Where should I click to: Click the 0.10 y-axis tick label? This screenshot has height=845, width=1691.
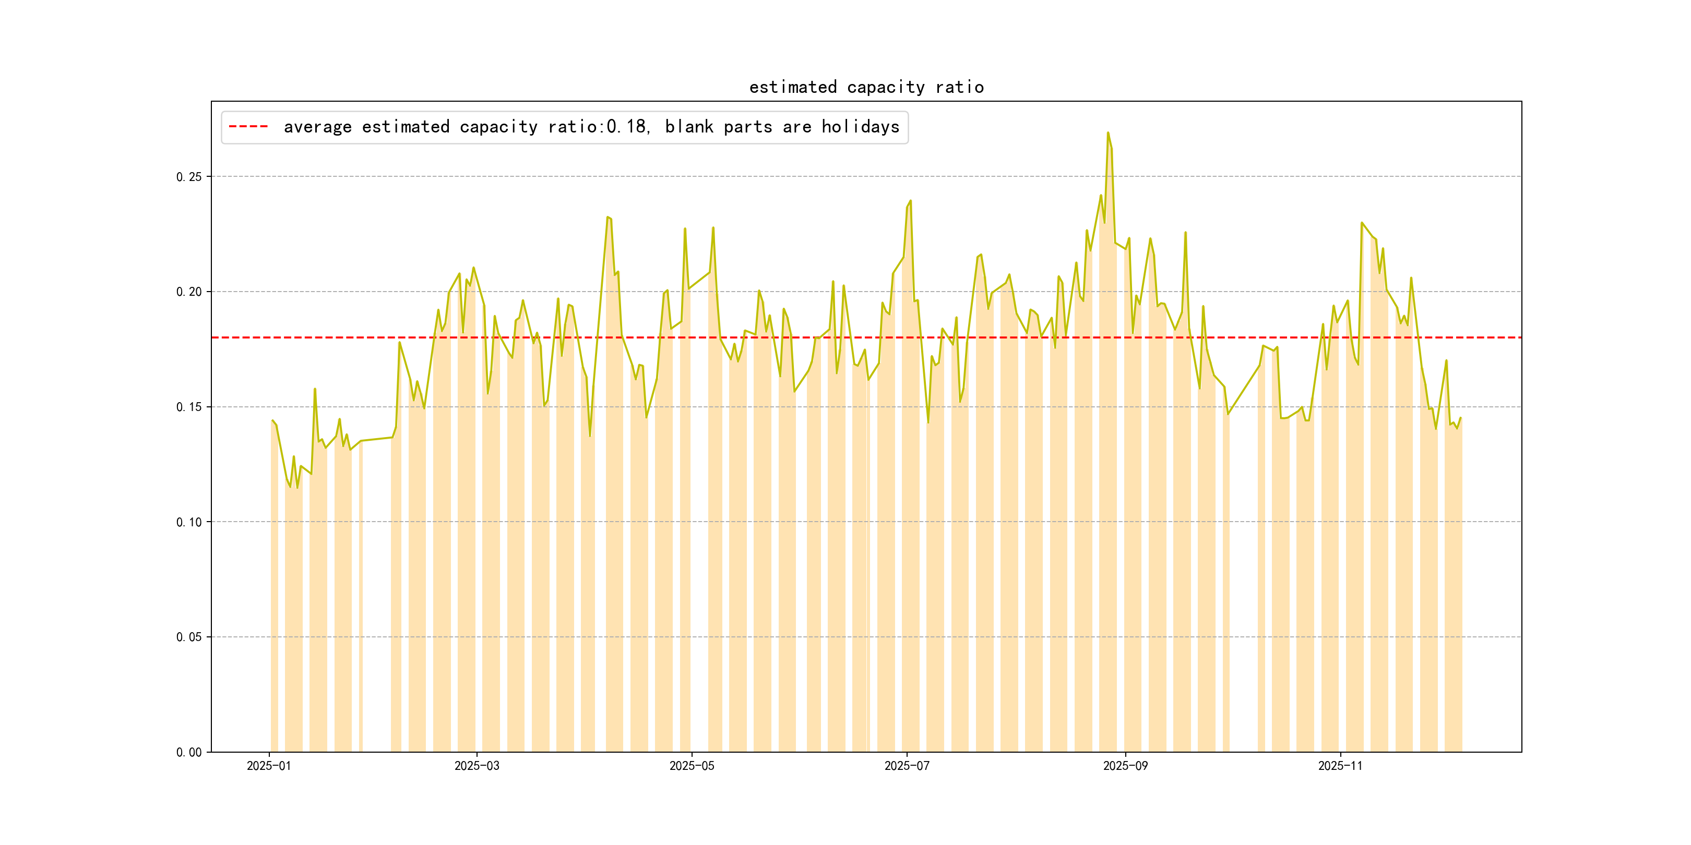188,522
